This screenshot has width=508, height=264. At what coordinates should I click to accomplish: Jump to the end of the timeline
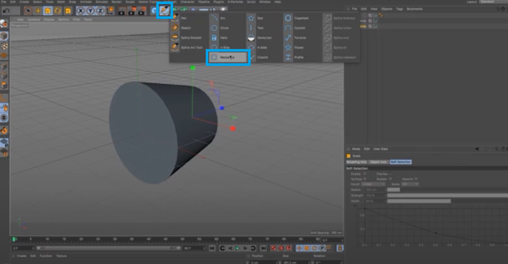point(263,248)
